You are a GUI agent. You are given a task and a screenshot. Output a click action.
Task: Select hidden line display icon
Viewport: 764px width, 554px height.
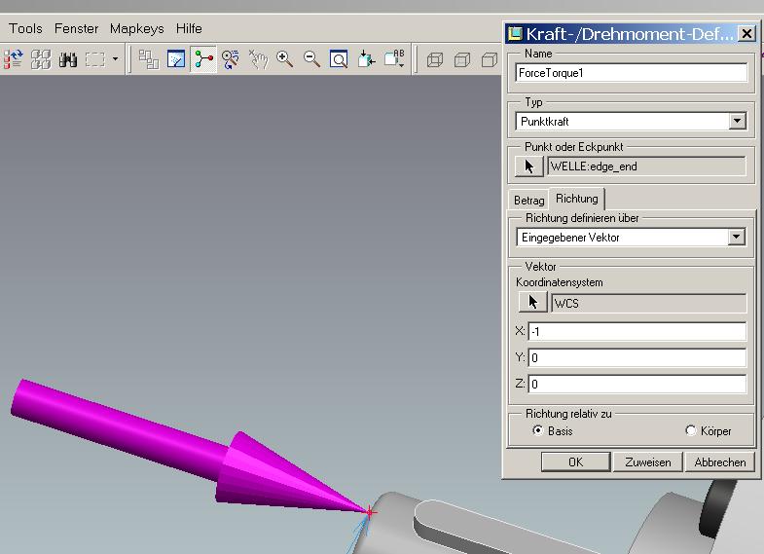(x=462, y=59)
